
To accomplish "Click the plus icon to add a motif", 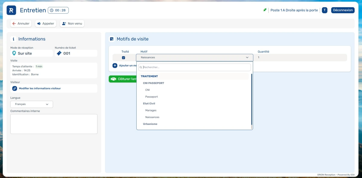I will 115,65.
